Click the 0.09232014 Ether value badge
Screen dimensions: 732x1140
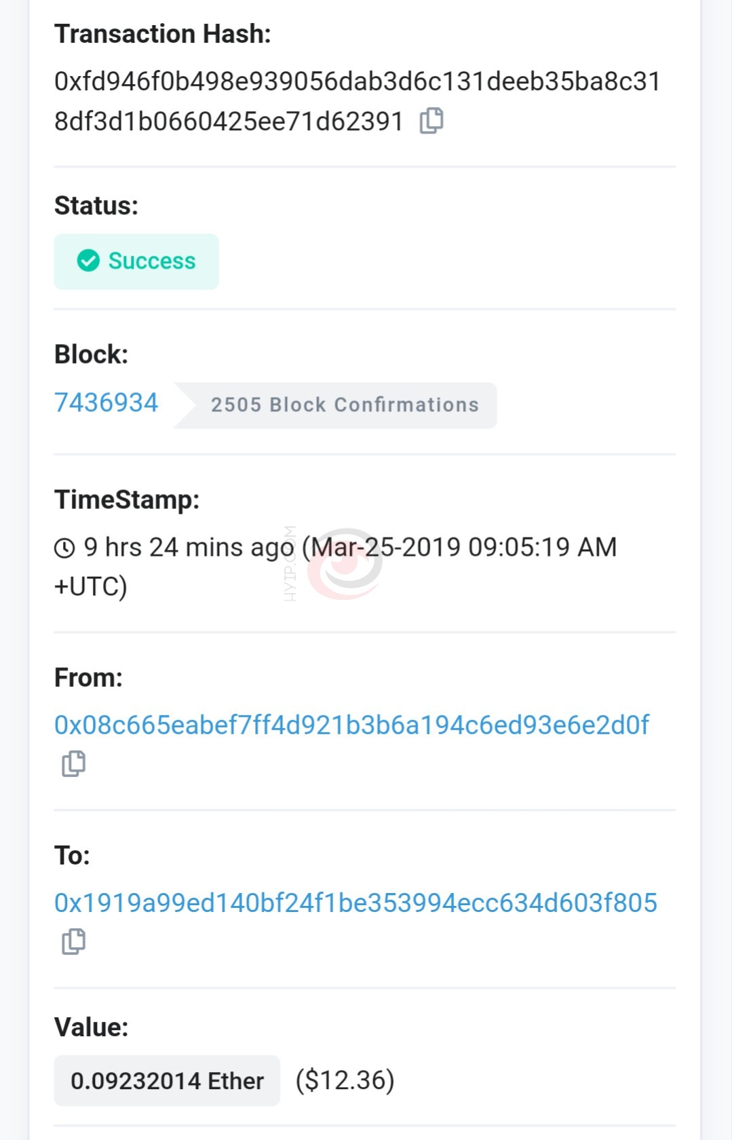(x=167, y=1080)
